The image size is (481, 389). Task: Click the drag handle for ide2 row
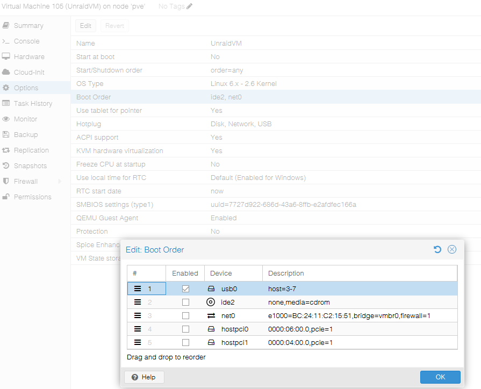coord(138,302)
